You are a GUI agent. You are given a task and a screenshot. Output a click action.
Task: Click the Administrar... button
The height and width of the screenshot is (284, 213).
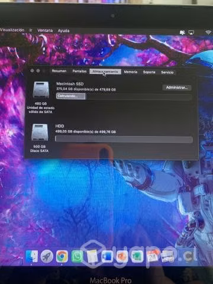tap(177, 88)
